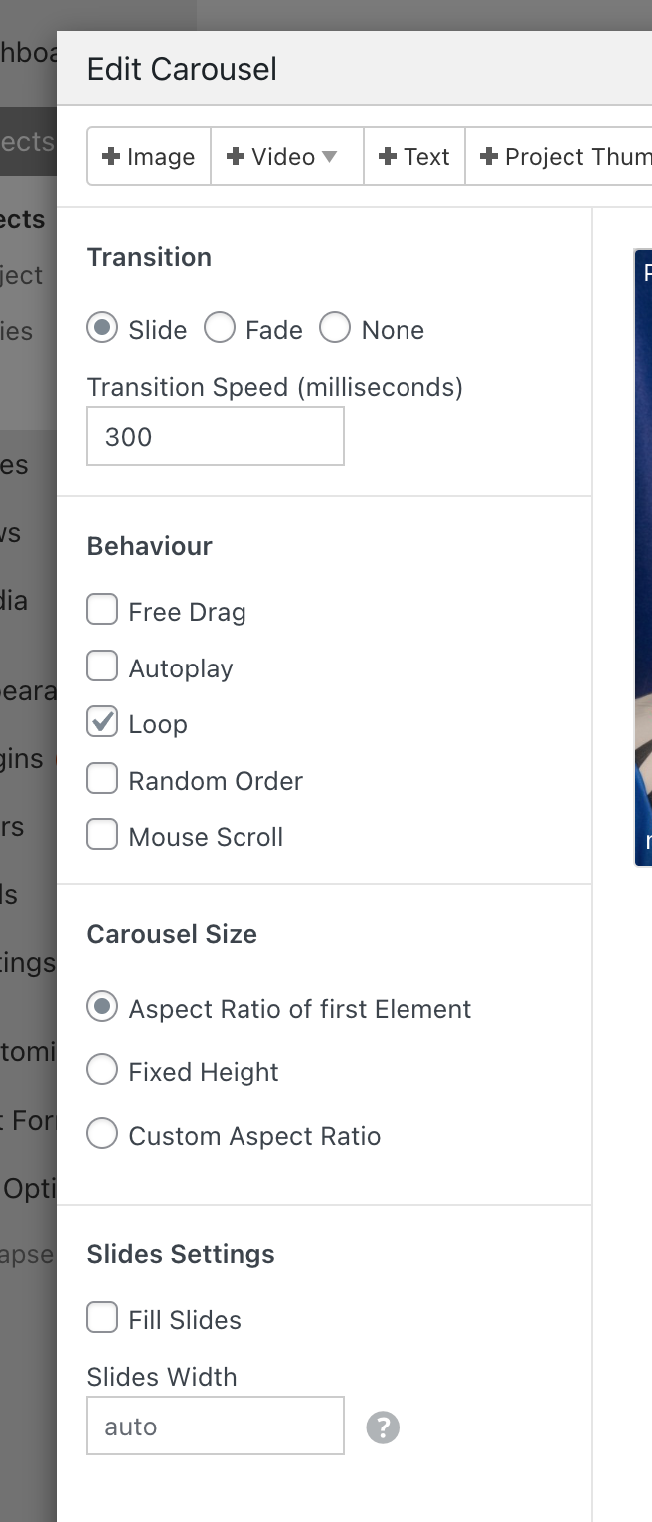Select Custom Aspect Ratio
The image size is (652, 1522).
[102, 1135]
